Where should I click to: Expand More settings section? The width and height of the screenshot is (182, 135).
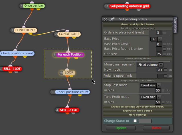click(137, 115)
